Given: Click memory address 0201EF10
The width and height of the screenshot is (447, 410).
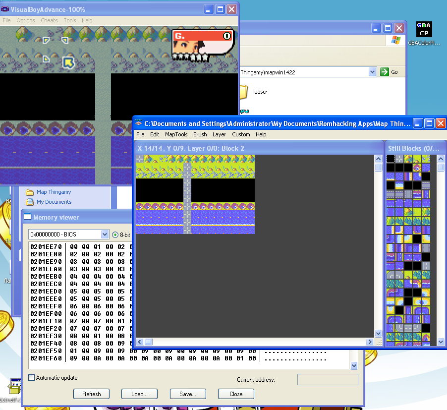Looking at the screenshot, I should [x=46, y=321].
